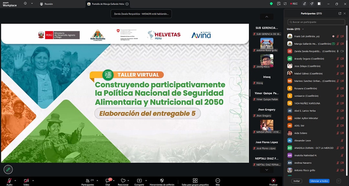
Task: Select participant Alexander Leon
Action: pos(316,141)
